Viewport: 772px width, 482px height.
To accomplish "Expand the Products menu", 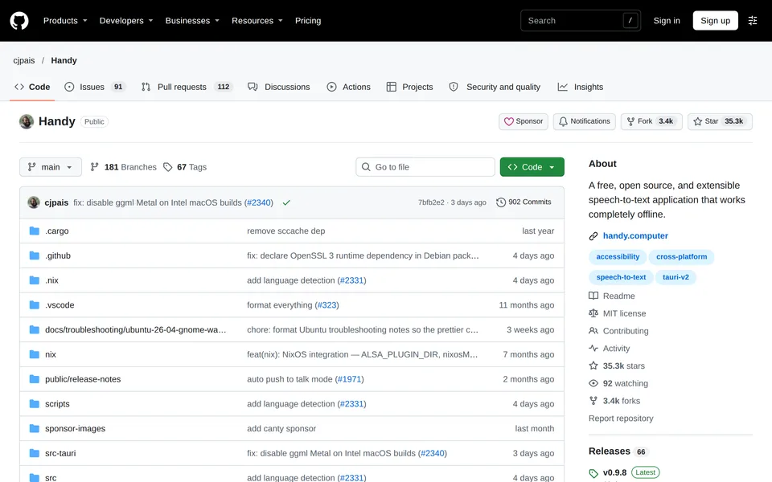I will tap(65, 21).
